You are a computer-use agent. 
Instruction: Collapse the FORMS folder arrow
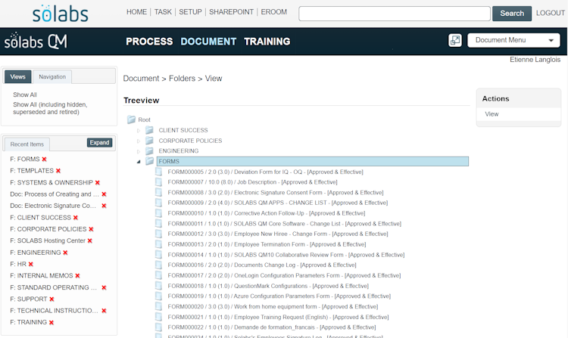point(139,162)
